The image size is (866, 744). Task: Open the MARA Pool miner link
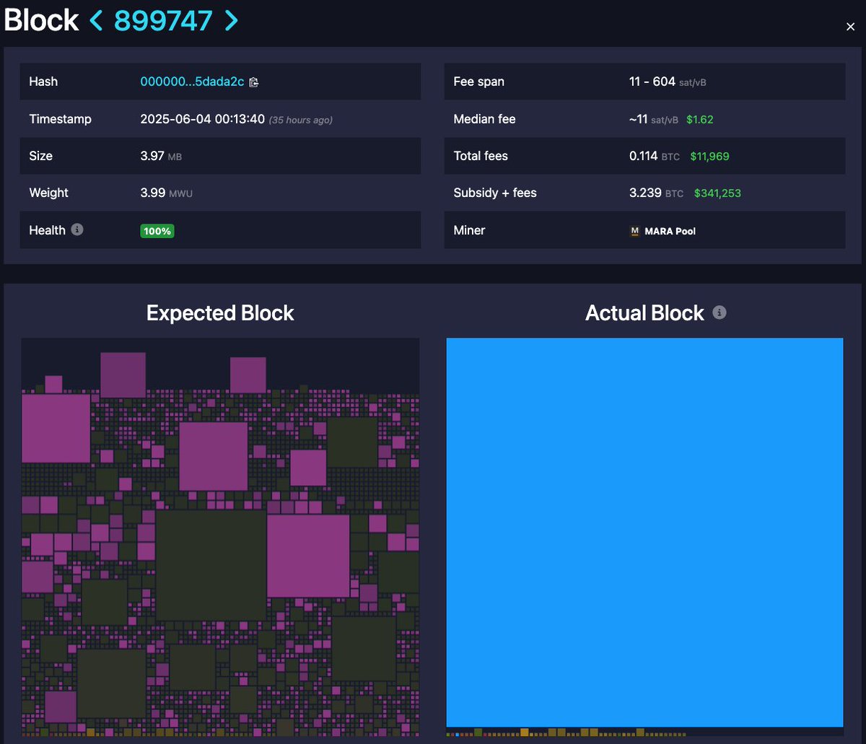pyautogui.click(x=662, y=231)
